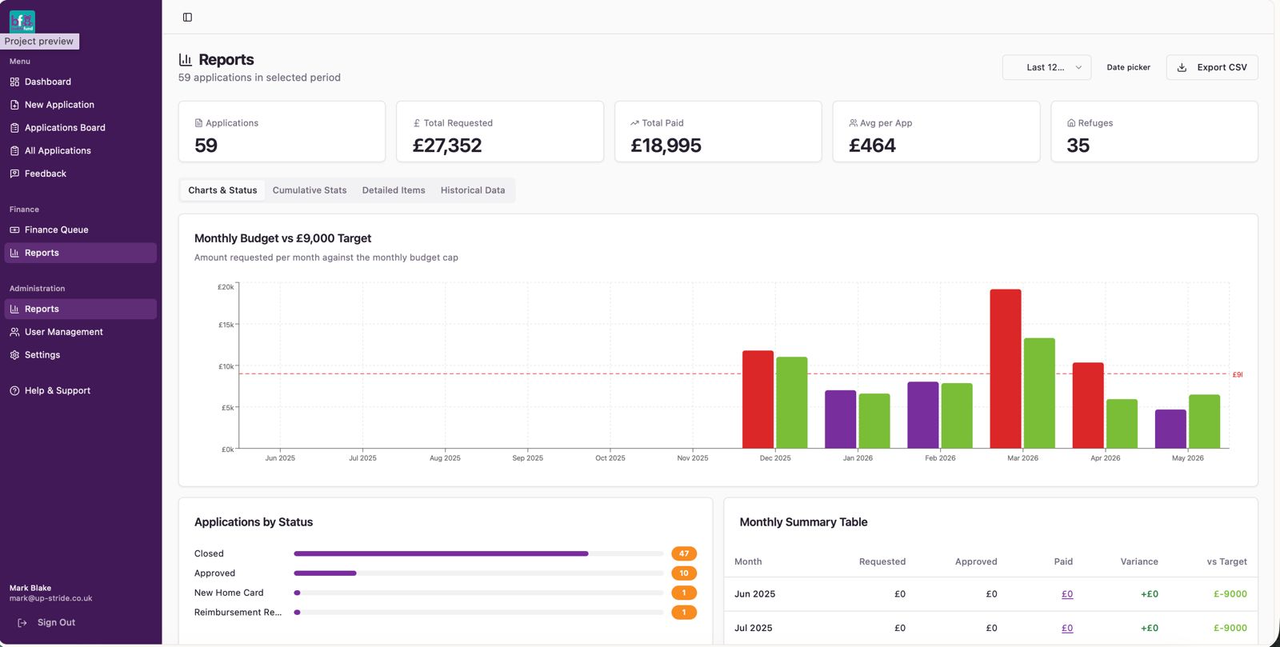Open All Applications list
Image resolution: width=1280 pixels, height=647 pixels.
80,150
